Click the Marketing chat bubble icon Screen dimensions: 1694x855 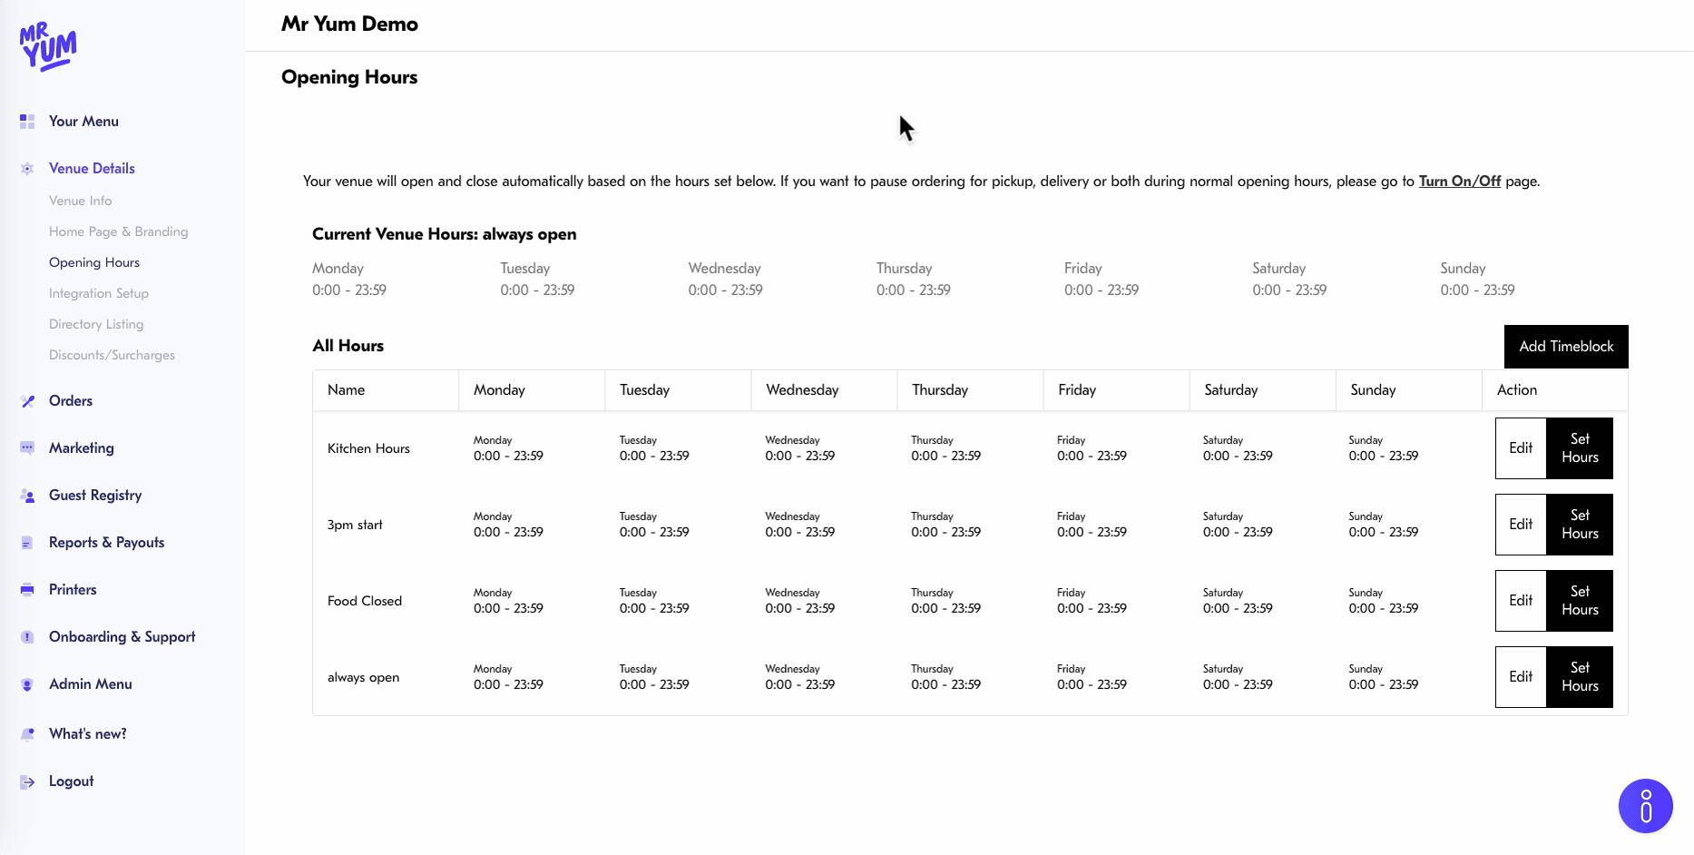pyautogui.click(x=27, y=448)
